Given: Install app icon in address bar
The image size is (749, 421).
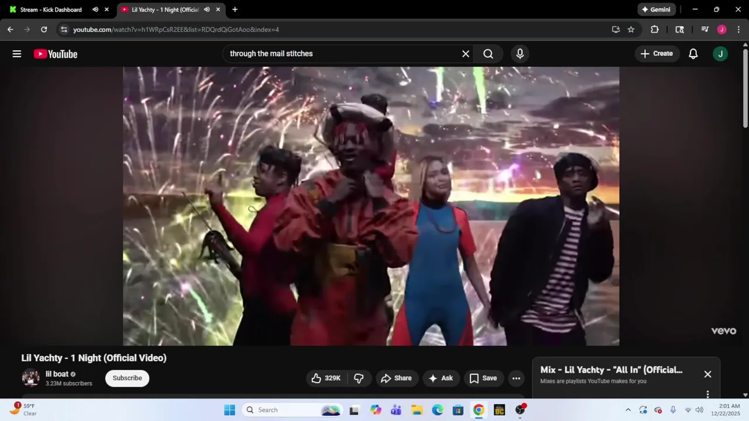Looking at the screenshot, I should [x=616, y=29].
